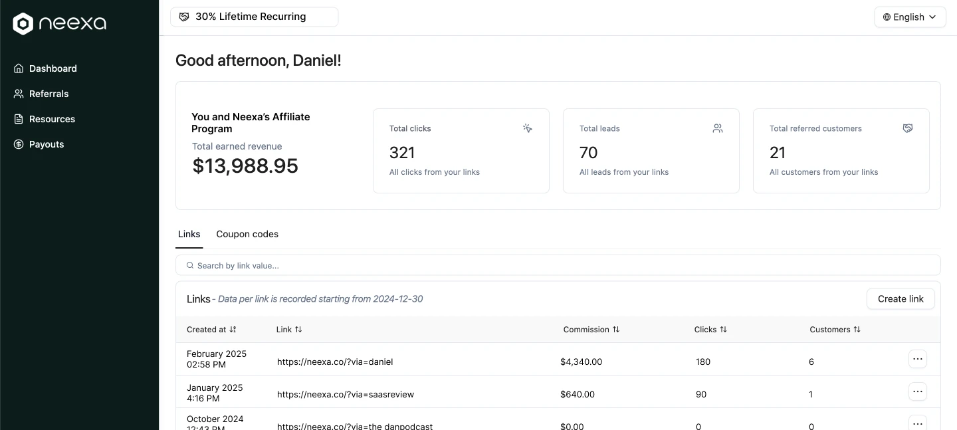Click the people icon on Total leads card
This screenshot has width=957, height=430.
[x=717, y=128]
